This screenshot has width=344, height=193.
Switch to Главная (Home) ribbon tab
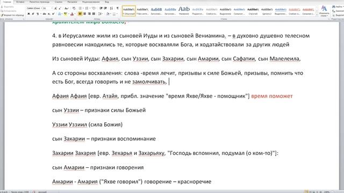(x=7, y=2)
